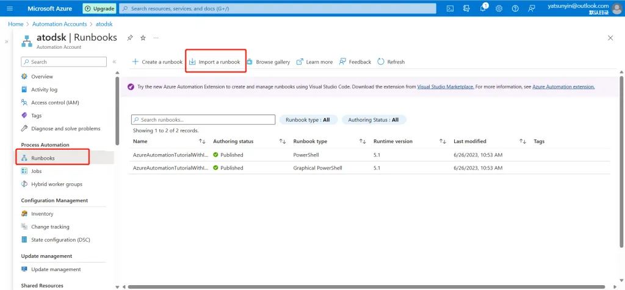625x290 pixels.
Task: Select Runbooks in Process Automation
Action: 43,158
